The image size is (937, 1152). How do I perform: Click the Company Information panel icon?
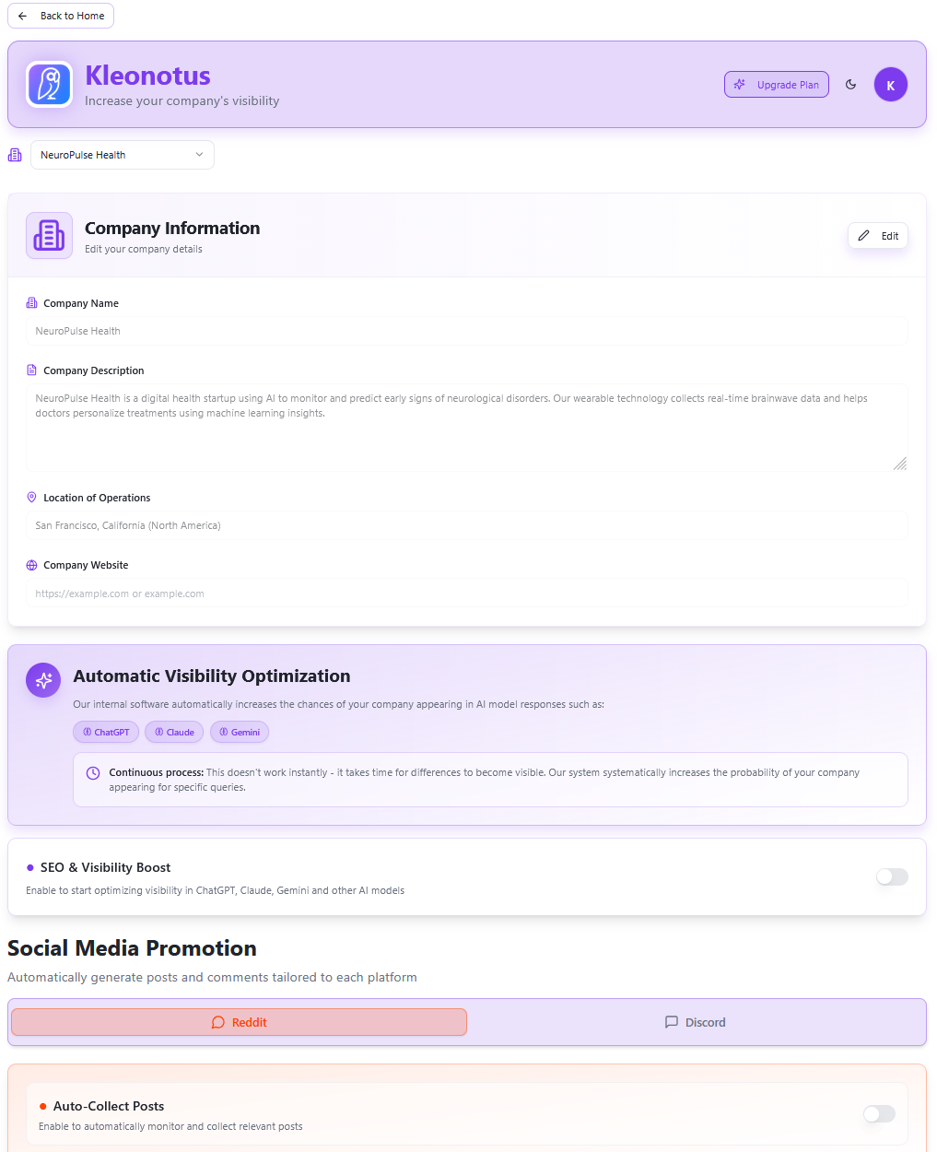49,235
